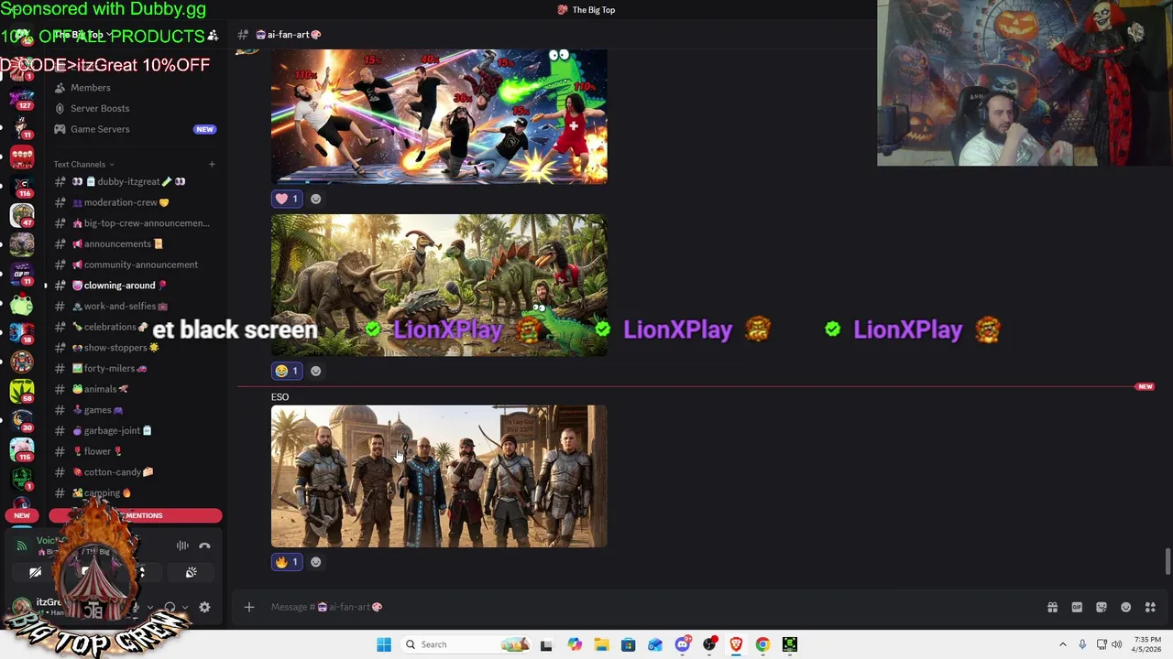This screenshot has height=659, width=1173.
Task: Open the emoji picker in message bar
Action: [x=1125, y=607]
